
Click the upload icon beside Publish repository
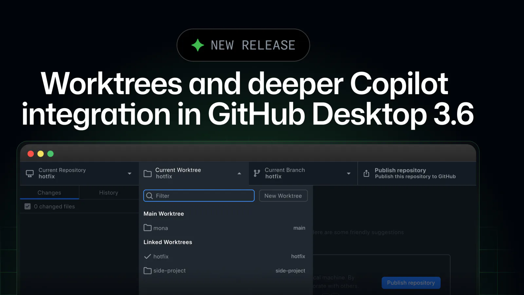pos(366,173)
